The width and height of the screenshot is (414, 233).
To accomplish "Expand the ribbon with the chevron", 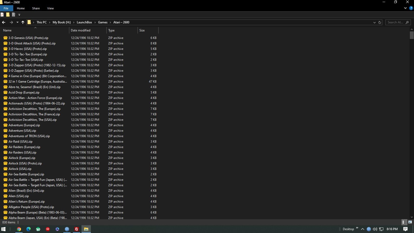I will tap(405, 8).
